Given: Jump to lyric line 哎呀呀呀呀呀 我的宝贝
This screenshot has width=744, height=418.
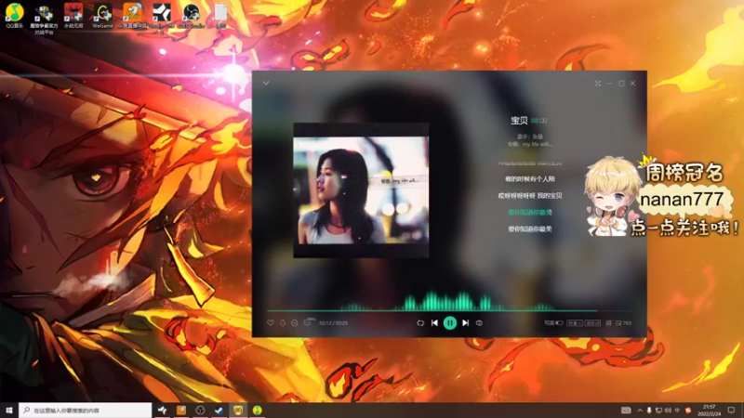Looking at the screenshot, I should (530, 196).
